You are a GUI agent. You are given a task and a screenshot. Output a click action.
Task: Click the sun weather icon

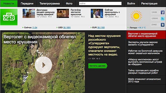point(136,16)
